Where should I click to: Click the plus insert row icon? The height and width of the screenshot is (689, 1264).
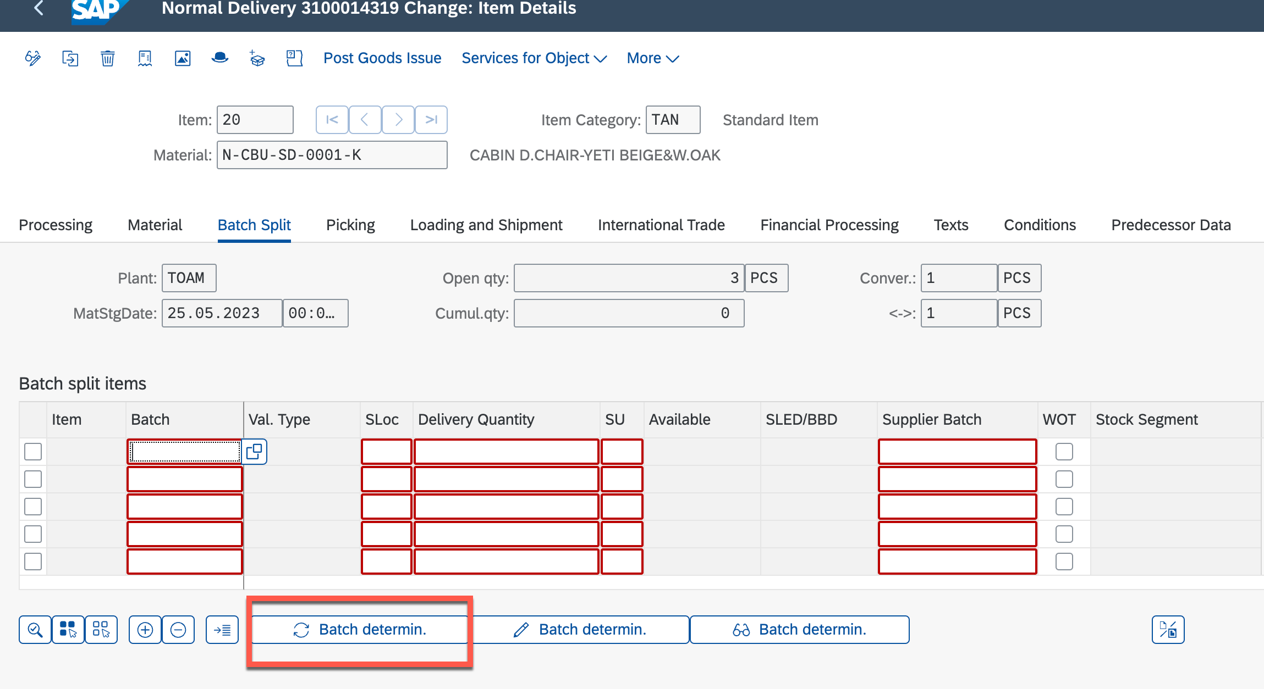[x=145, y=630]
